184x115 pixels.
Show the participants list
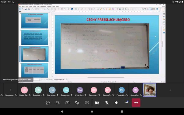[x=58, y=103]
